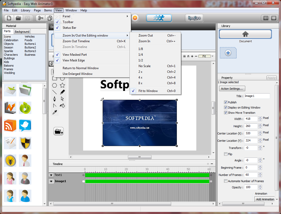This screenshot has width=281, height=214.
Task: Increase the Width stepper value
Action: coord(260,118)
